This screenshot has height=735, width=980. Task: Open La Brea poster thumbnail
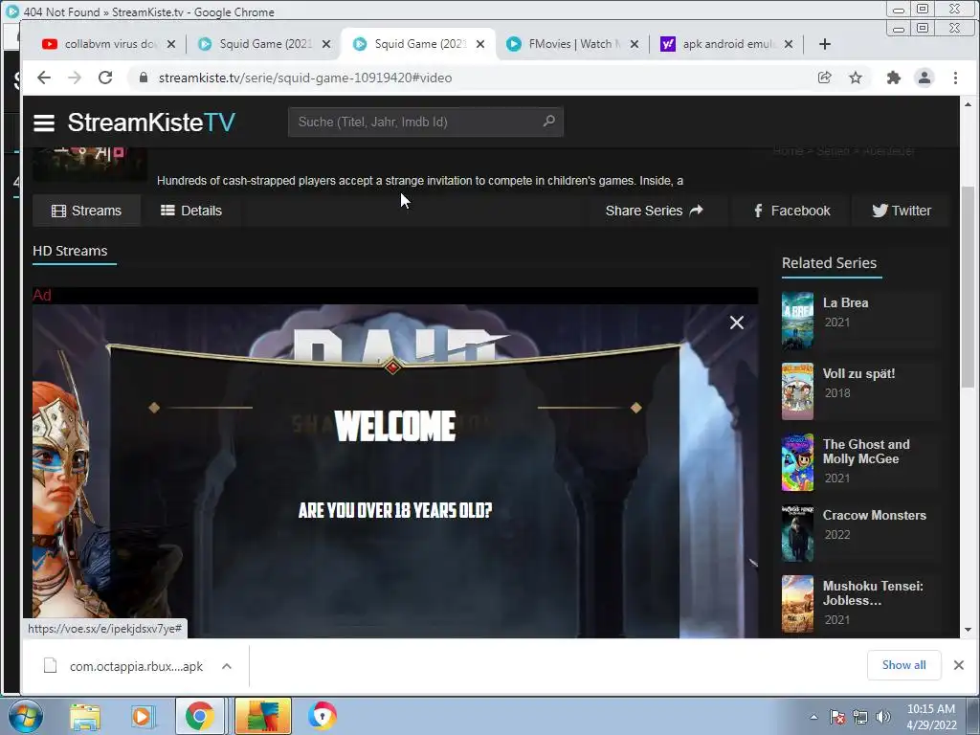pos(797,320)
